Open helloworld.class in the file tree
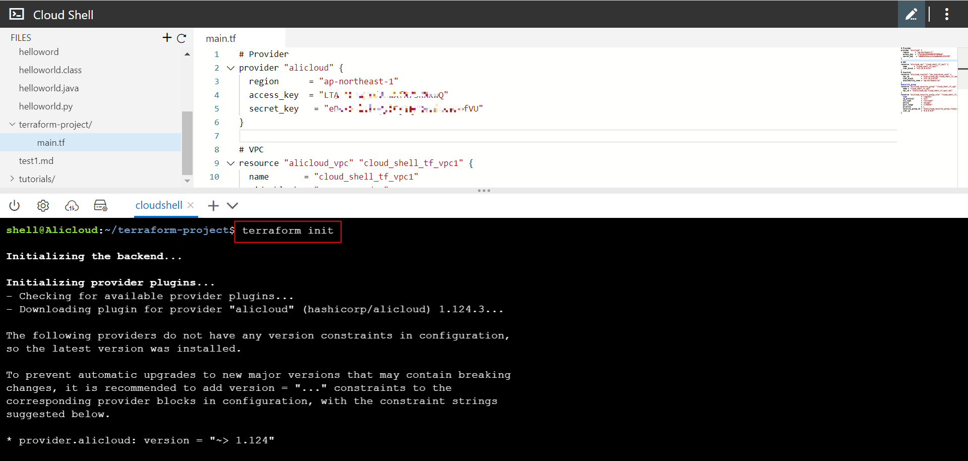Screen dimensions: 968x461 [50, 70]
